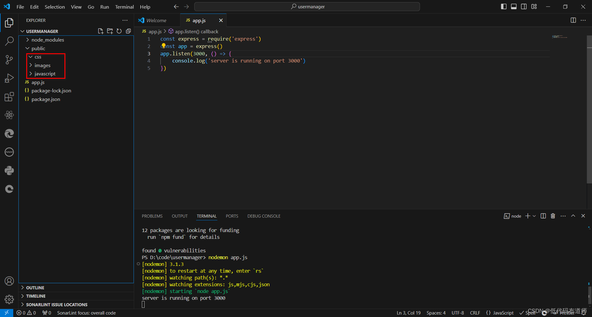The width and height of the screenshot is (592, 317).
Task: Expand the node_modules folder
Action: (x=76, y=40)
